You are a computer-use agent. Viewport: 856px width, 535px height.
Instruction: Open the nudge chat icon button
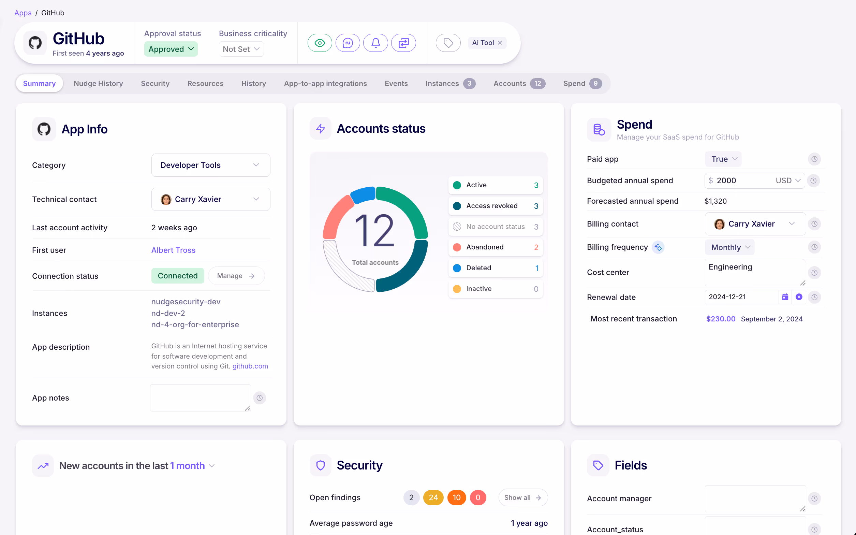[x=348, y=43]
